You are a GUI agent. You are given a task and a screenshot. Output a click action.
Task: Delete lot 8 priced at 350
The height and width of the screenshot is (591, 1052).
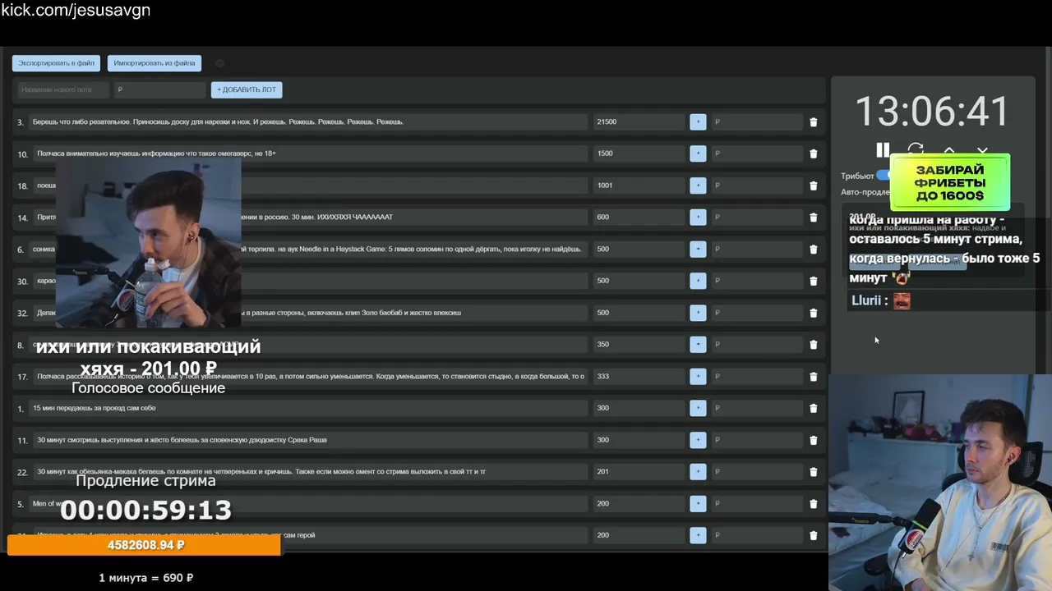[x=814, y=345]
